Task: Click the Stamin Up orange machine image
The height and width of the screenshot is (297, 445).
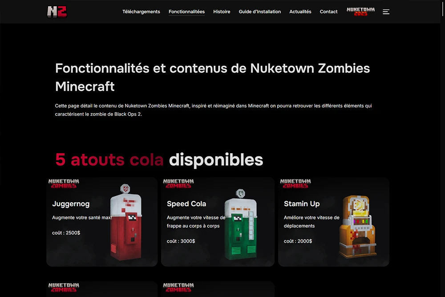Action: point(358,226)
